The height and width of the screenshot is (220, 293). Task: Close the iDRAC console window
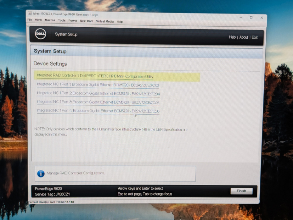click(x=262, y=18)
